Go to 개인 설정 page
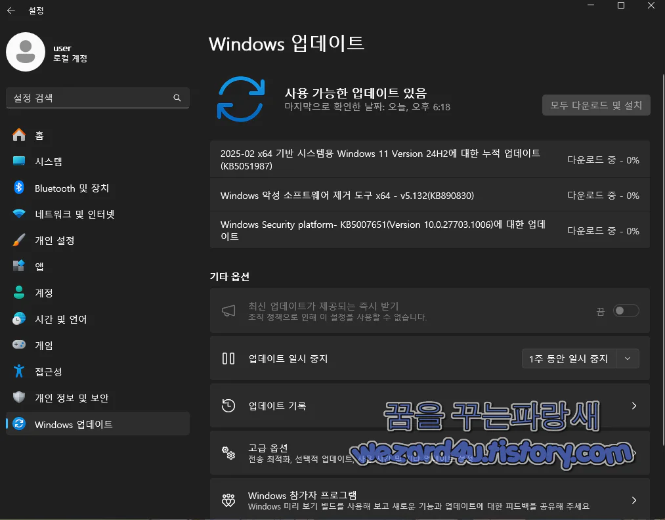The width and height of the screenshot is (665, 520). click(x=98, y=240)
